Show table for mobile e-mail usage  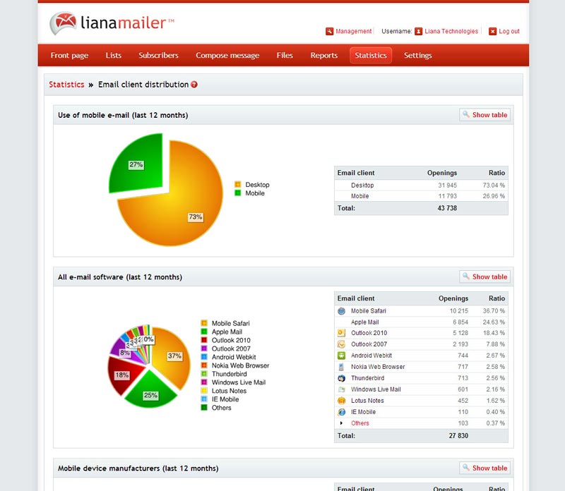point(484,115)
